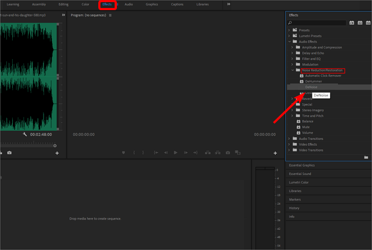Screen dimensions: 372x250
Task: Switch to Graphics workspace
Action: [152, 4]
